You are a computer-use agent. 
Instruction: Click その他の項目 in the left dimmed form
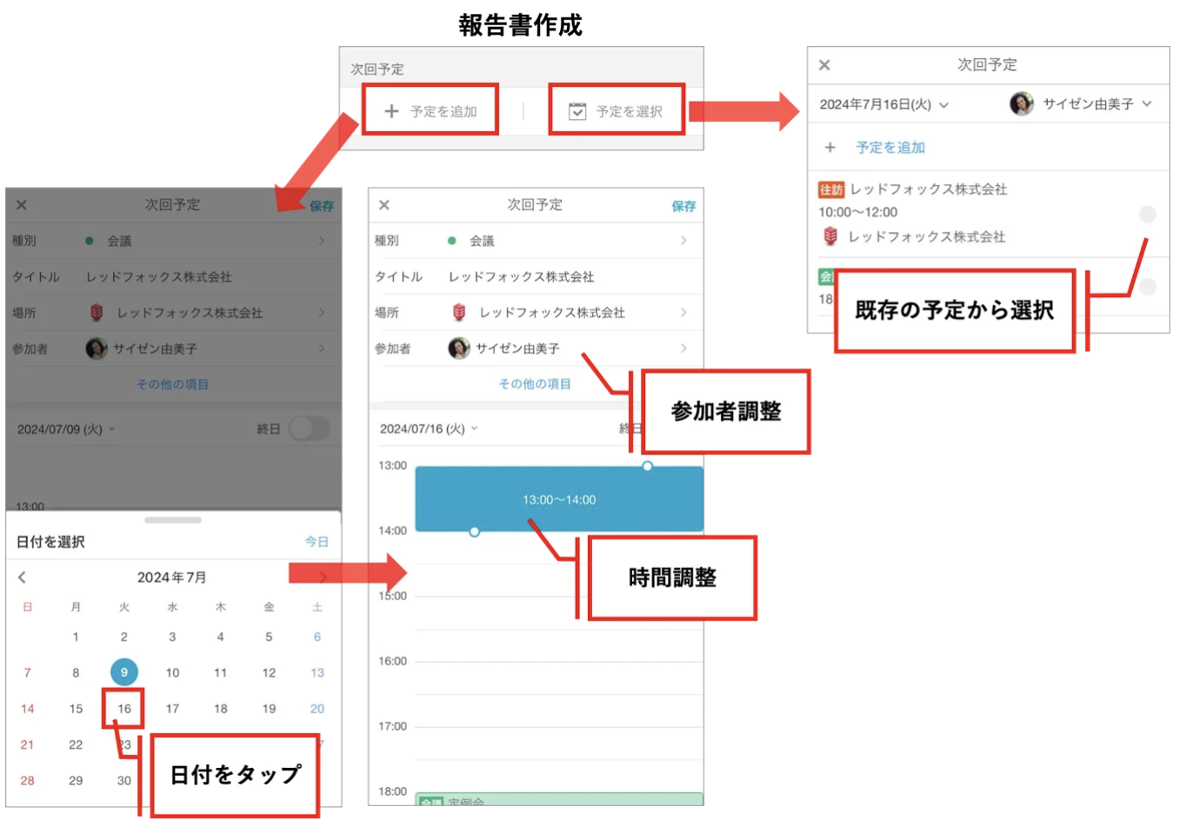[172, 384]
